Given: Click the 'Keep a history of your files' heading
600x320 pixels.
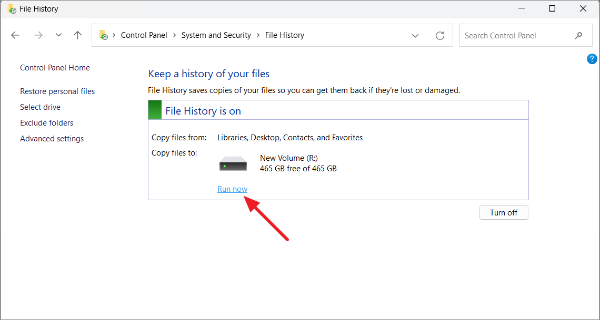Looking at the screenshot, I should tap(209, 74).
